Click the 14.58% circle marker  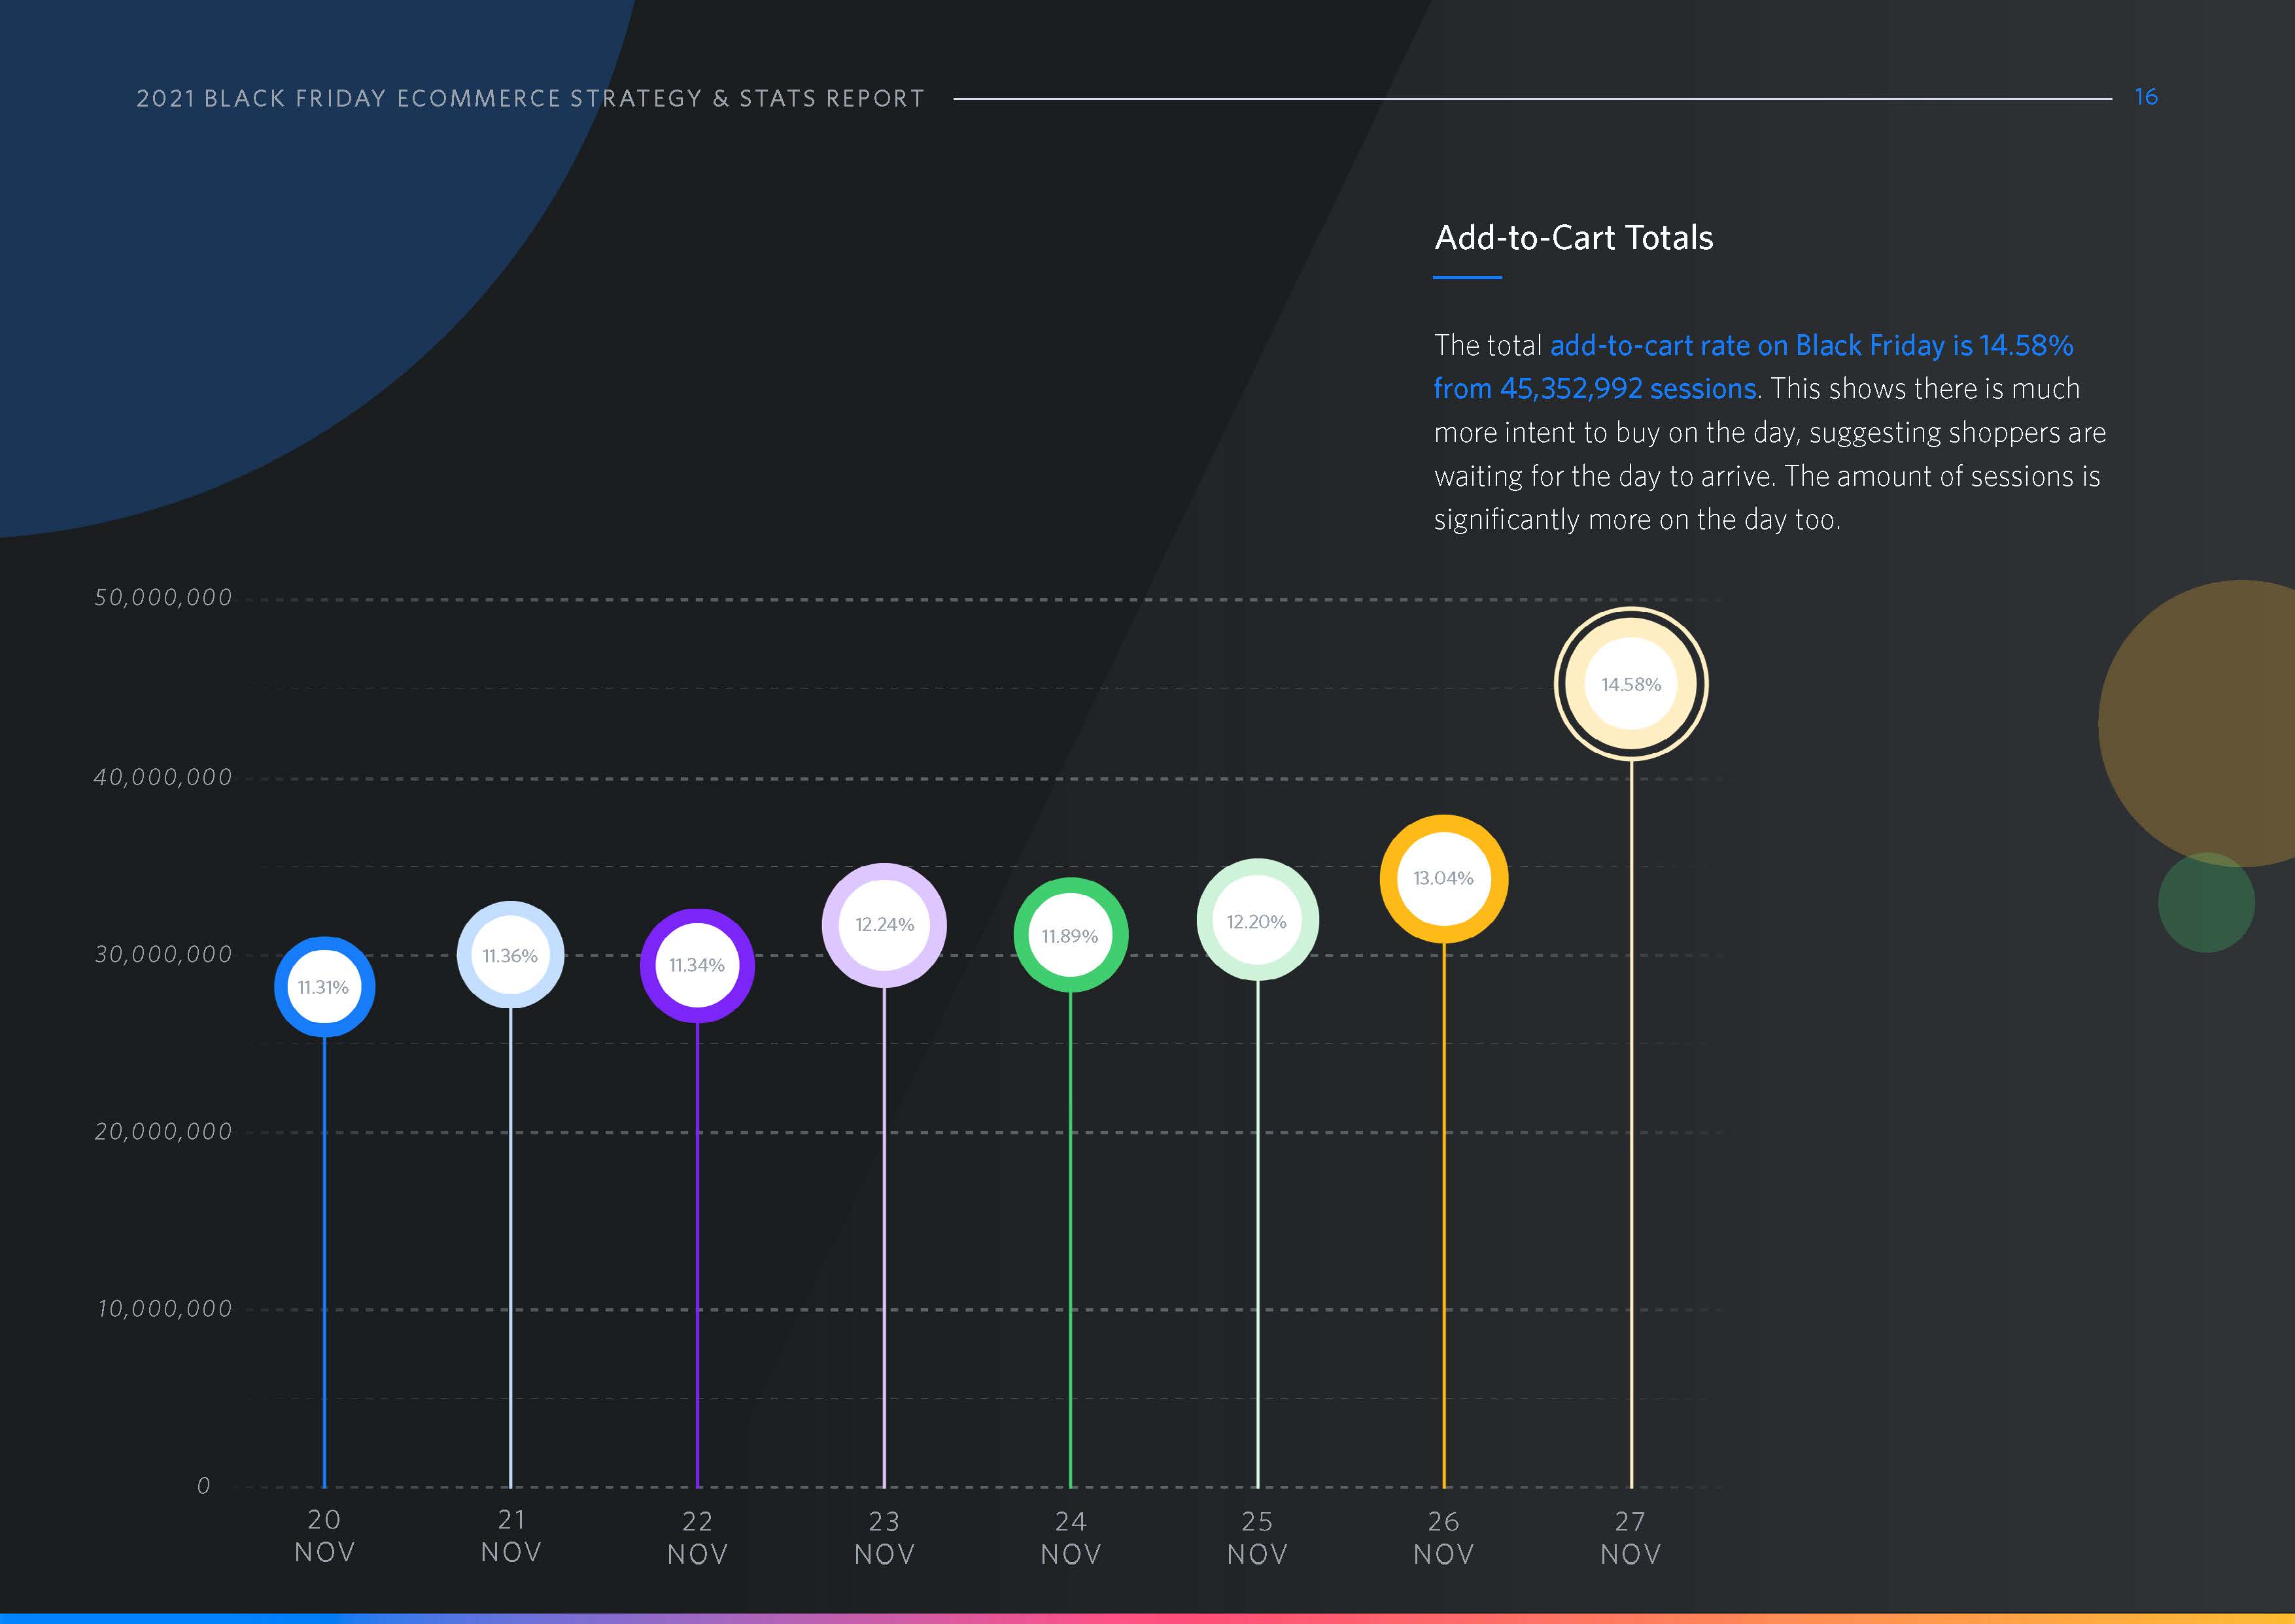1630,684
